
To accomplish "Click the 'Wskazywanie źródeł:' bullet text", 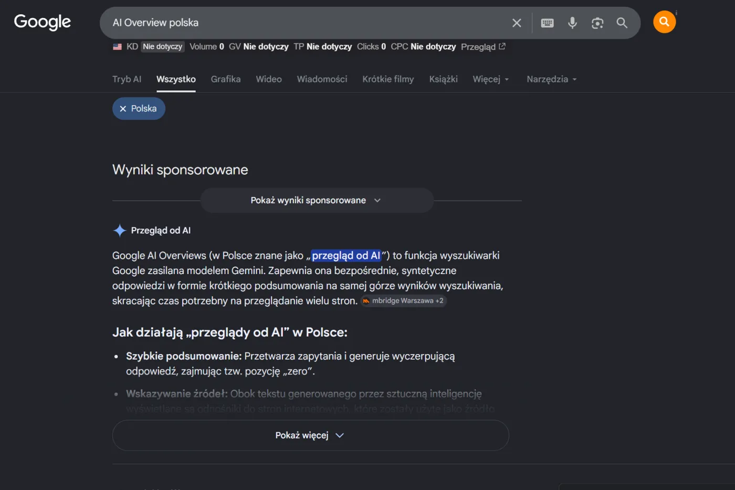I will 177,394.
